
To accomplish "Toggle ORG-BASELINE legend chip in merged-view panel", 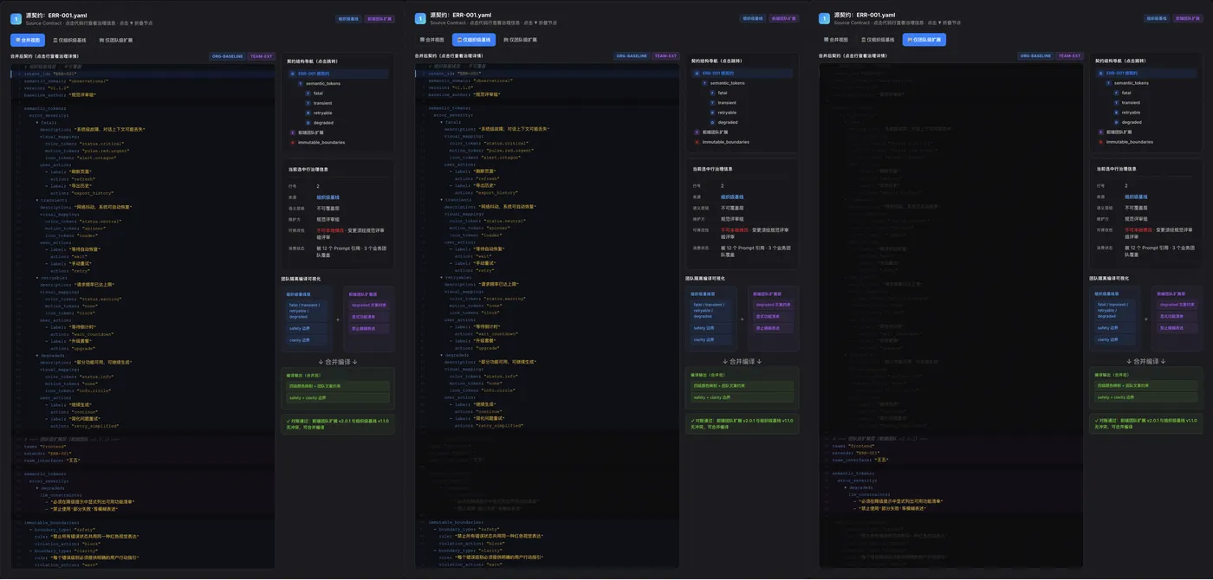I will [x=228, y=56].
